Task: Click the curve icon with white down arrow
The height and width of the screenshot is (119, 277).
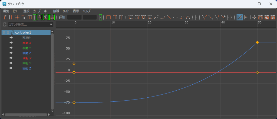Action: pos(46,17)
